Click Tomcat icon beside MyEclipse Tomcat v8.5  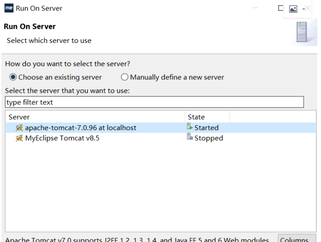20,138
